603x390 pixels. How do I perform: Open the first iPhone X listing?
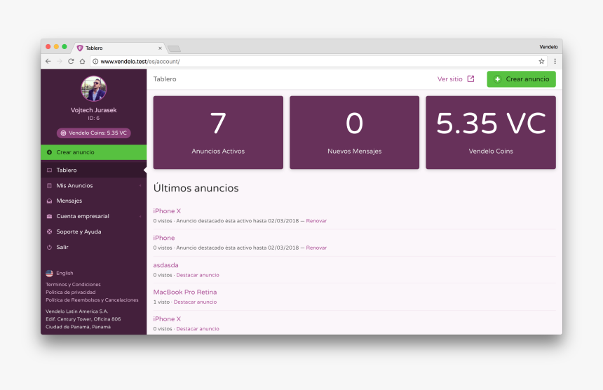167,210
